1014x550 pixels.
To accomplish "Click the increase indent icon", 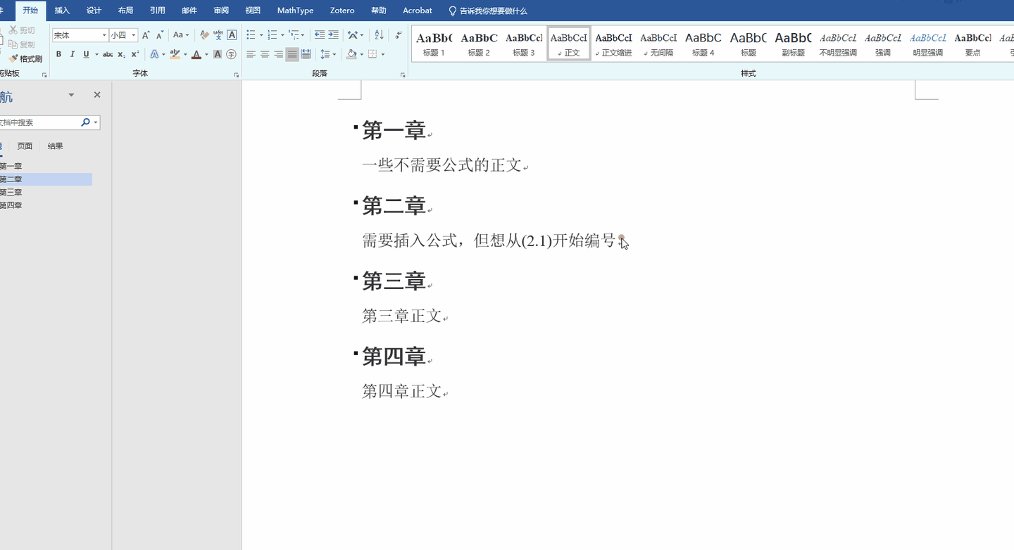I will point(333,35).
